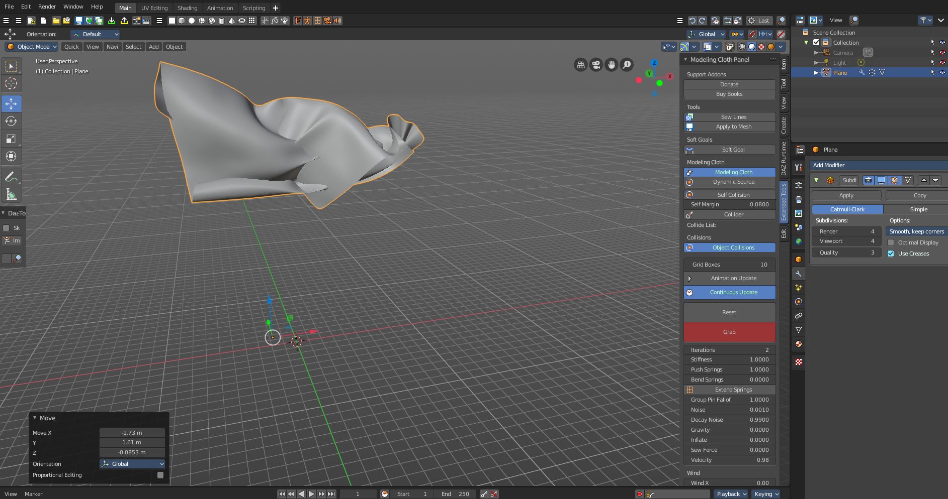Open the Material properties tab
The height and width of the screenshot is (499, 948).
799,344
